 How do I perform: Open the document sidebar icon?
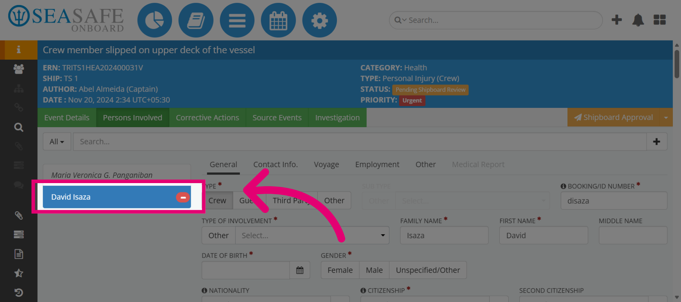pos(18,254)
